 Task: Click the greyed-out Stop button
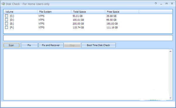click(72, 45)
